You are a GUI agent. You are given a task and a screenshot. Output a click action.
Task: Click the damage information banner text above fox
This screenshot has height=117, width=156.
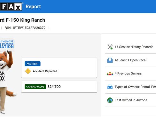click(7, 44)
